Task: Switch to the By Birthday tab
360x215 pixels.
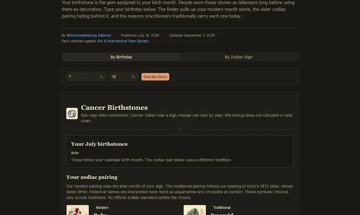Action: [x=121, y=57]
